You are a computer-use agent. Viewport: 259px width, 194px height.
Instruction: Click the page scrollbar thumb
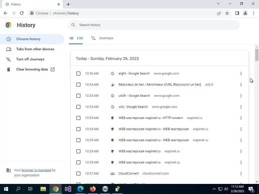click(x=257, y=55)
